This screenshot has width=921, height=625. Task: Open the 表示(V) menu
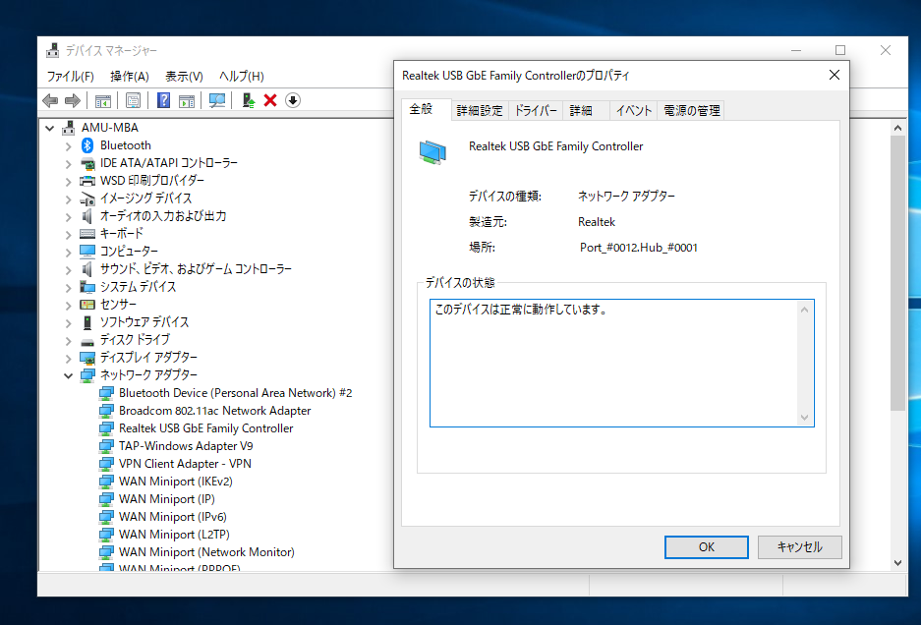pos(184,77)
